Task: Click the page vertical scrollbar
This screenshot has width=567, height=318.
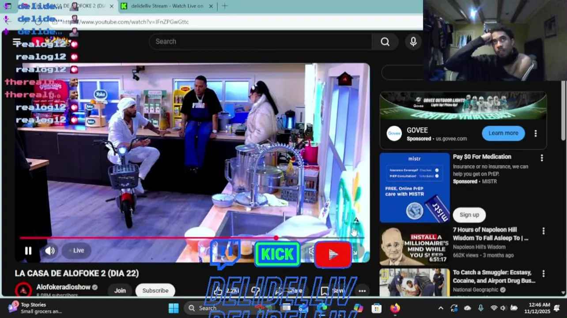Action: pyautogui.click(x=563, y=110)
